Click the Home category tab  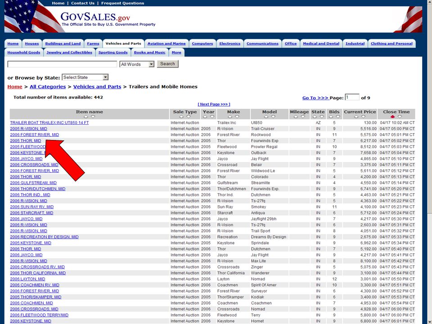click(x=13, y=44)
